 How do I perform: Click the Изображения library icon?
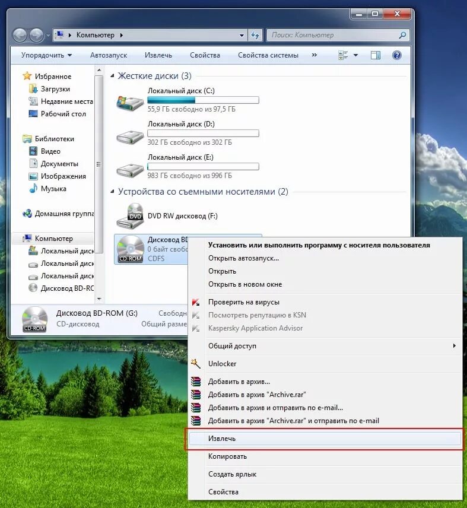(x=33, y=176)
